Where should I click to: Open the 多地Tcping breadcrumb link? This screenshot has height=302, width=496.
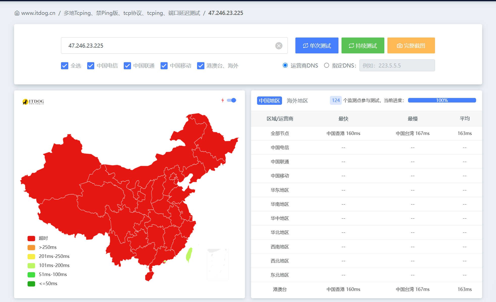[132, 13]
